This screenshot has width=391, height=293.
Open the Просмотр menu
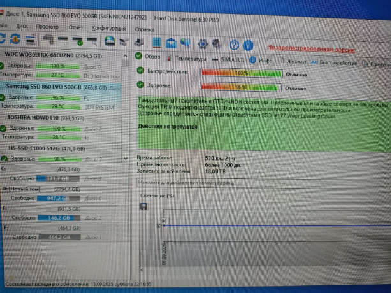[x=47, y=27]
